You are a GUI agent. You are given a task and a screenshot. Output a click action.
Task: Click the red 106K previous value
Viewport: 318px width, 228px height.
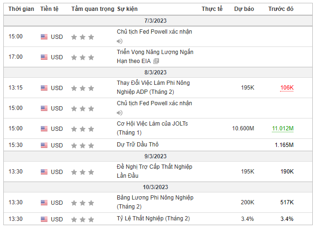coord(287,88)
